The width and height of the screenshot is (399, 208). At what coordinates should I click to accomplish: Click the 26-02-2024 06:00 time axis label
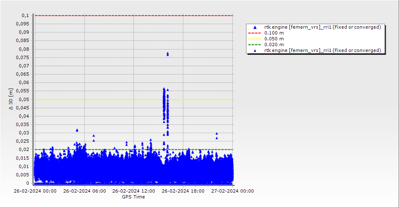pyautogui.click(x=84, y=191)
